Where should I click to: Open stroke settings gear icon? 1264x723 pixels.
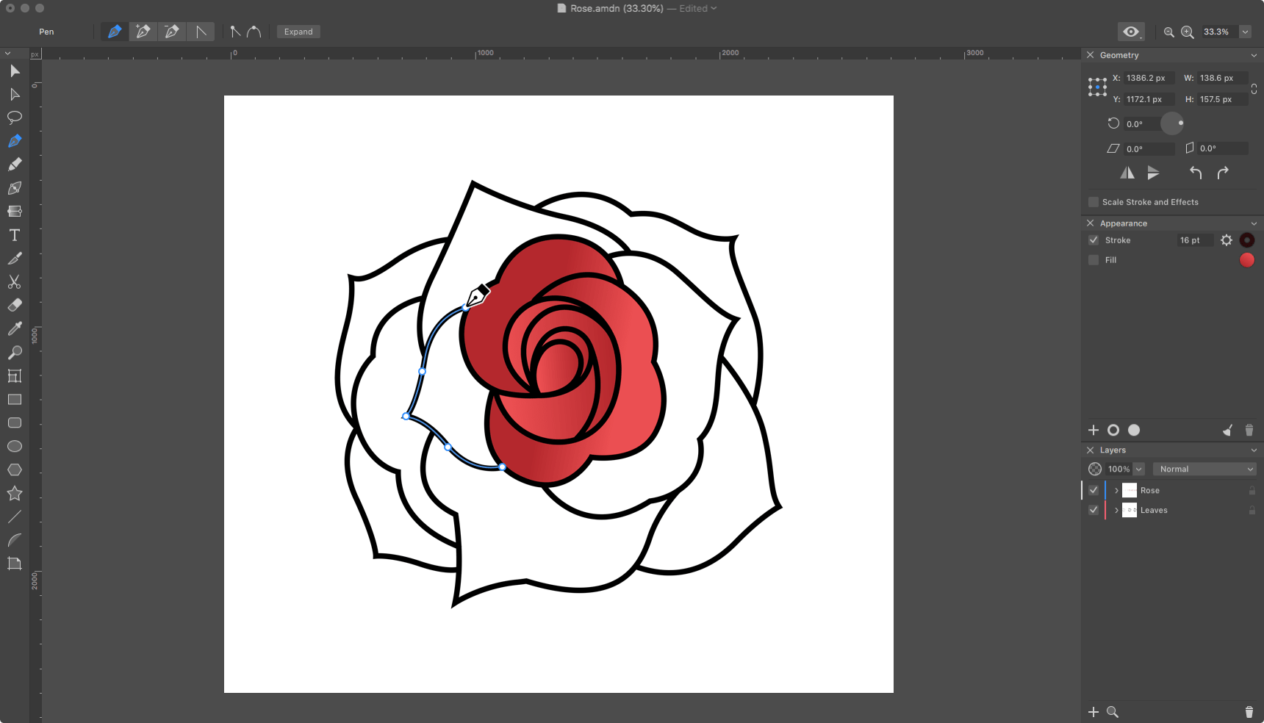click(x=1226, y=240)
